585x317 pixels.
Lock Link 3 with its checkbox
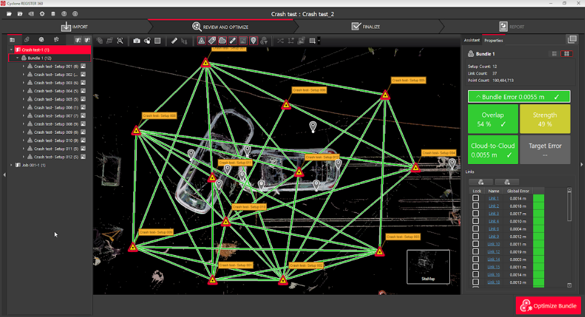coord(476,214)
